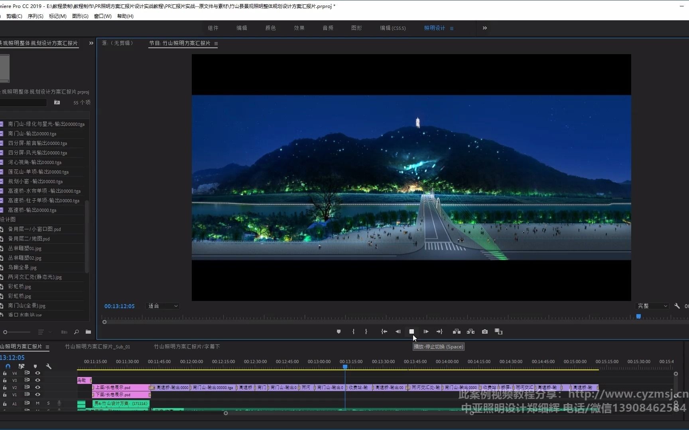Select 鸟瞰全景.jpg in project panel

22,268
